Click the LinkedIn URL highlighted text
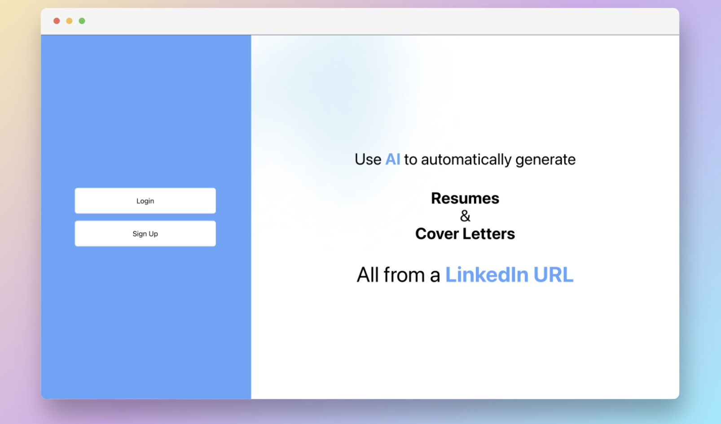The width and height of the screenshot is (721, 424). coord(509,274)
